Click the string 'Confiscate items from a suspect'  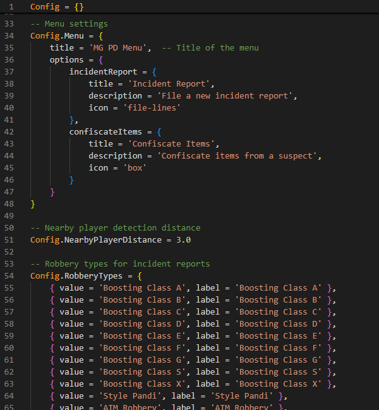[237, 156]
